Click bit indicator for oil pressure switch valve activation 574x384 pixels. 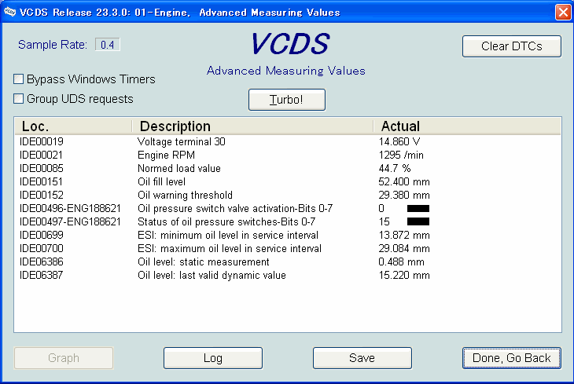click(x=418, y=209)
